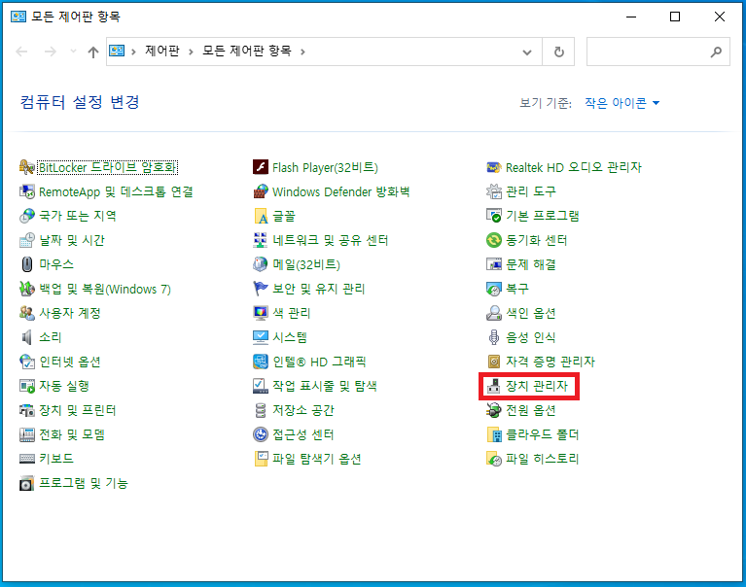Screen dimensions: 746x587
Task: Click the forward navigation arrow
Action: click(x=51, y=52)
